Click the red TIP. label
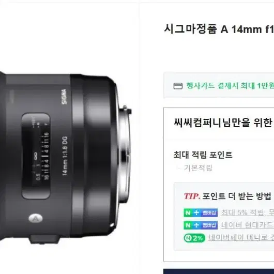The image size is (274, 274). [192, 196]
